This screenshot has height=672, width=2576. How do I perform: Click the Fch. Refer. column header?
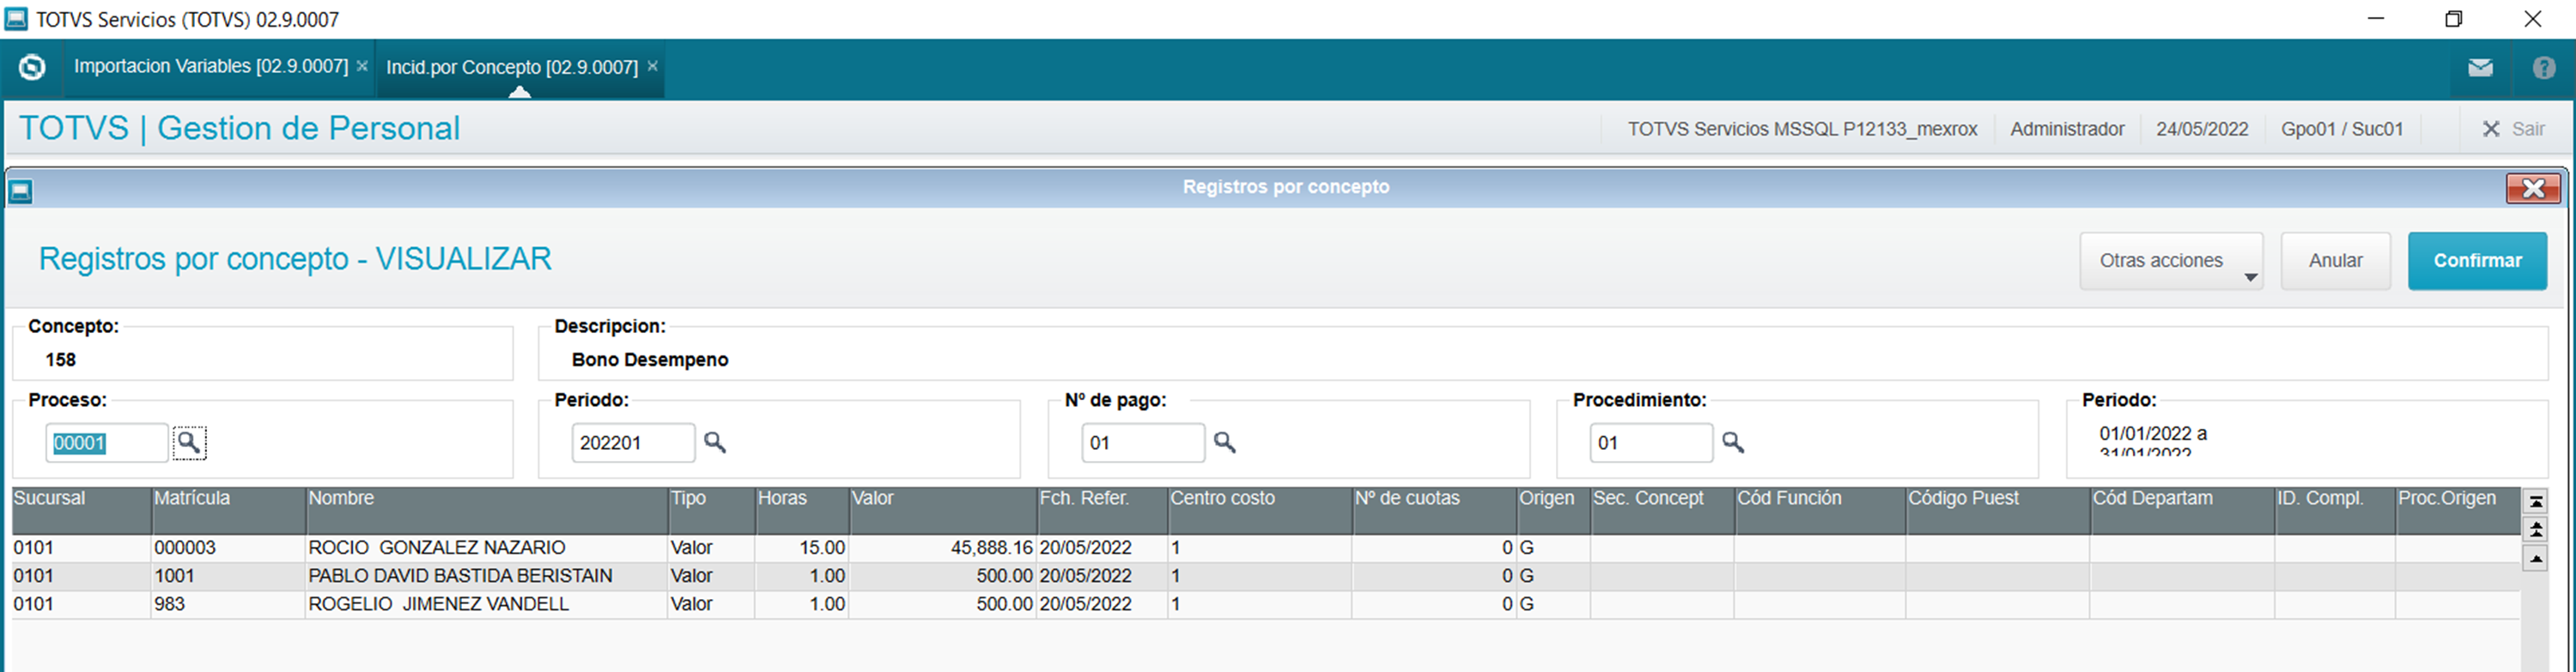[1102, 510]
